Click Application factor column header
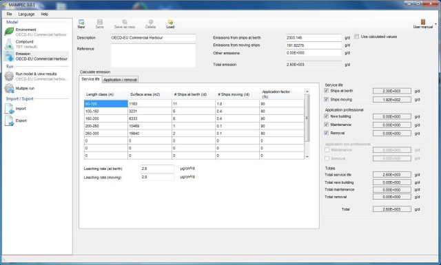 (282, 94)
